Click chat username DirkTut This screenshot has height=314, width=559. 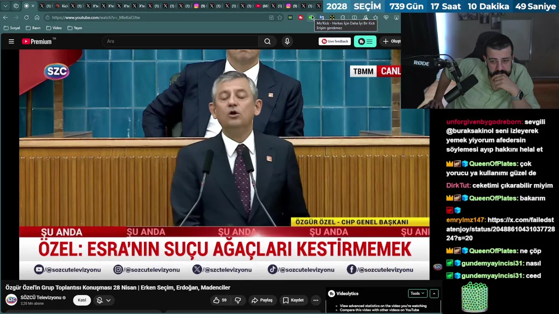pyautogui.click(x=458, y=185)
